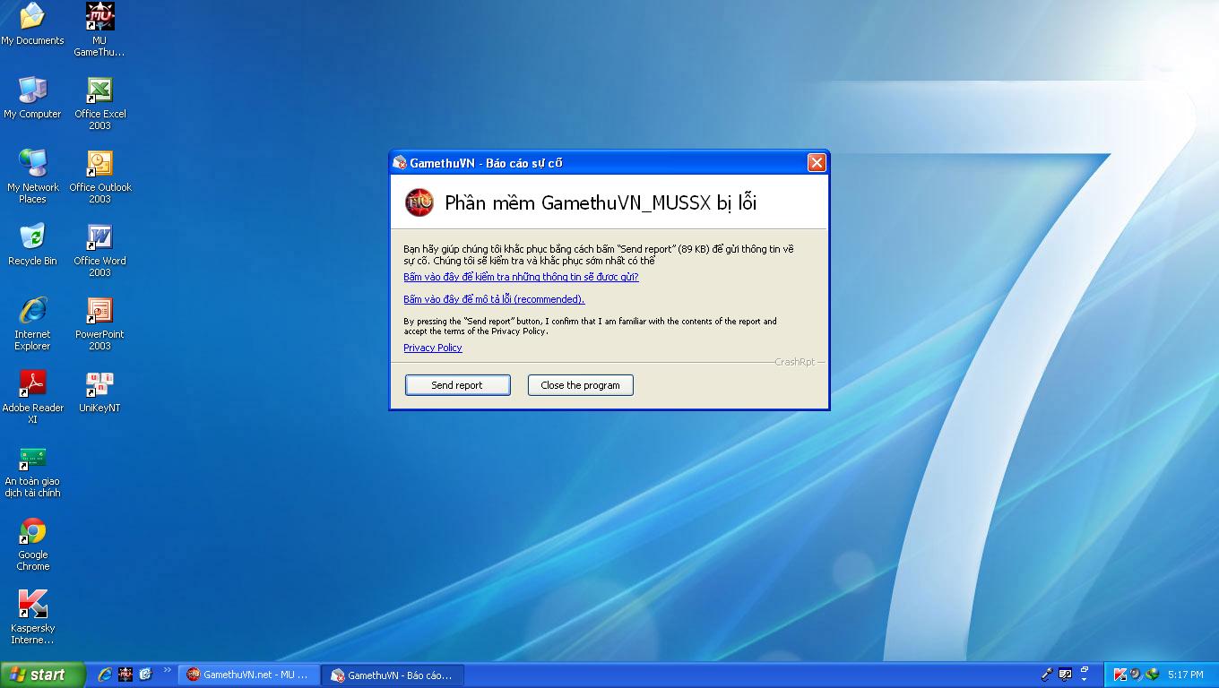
Task: Open the recommended error description link
Action: coord(493,299)
